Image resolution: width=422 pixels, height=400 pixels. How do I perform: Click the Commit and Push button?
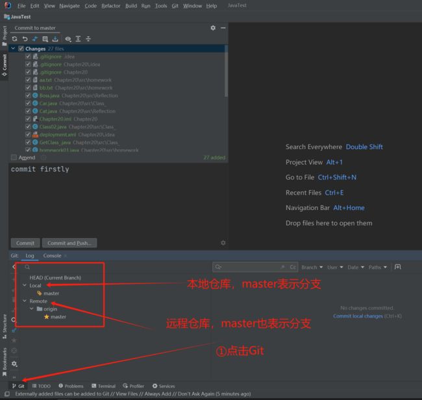pos(69,243)
